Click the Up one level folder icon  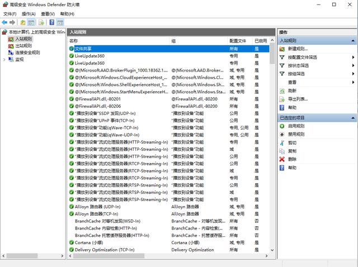click(x=23, y=22)
